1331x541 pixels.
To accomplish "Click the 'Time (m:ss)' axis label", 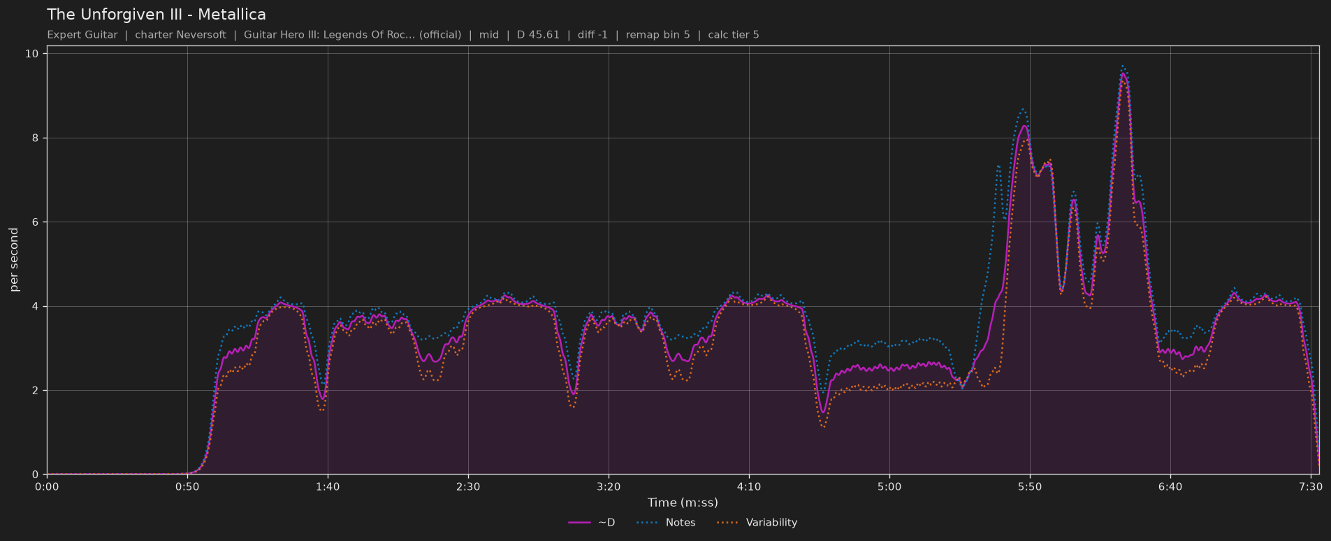I will [x=683, y=503].
